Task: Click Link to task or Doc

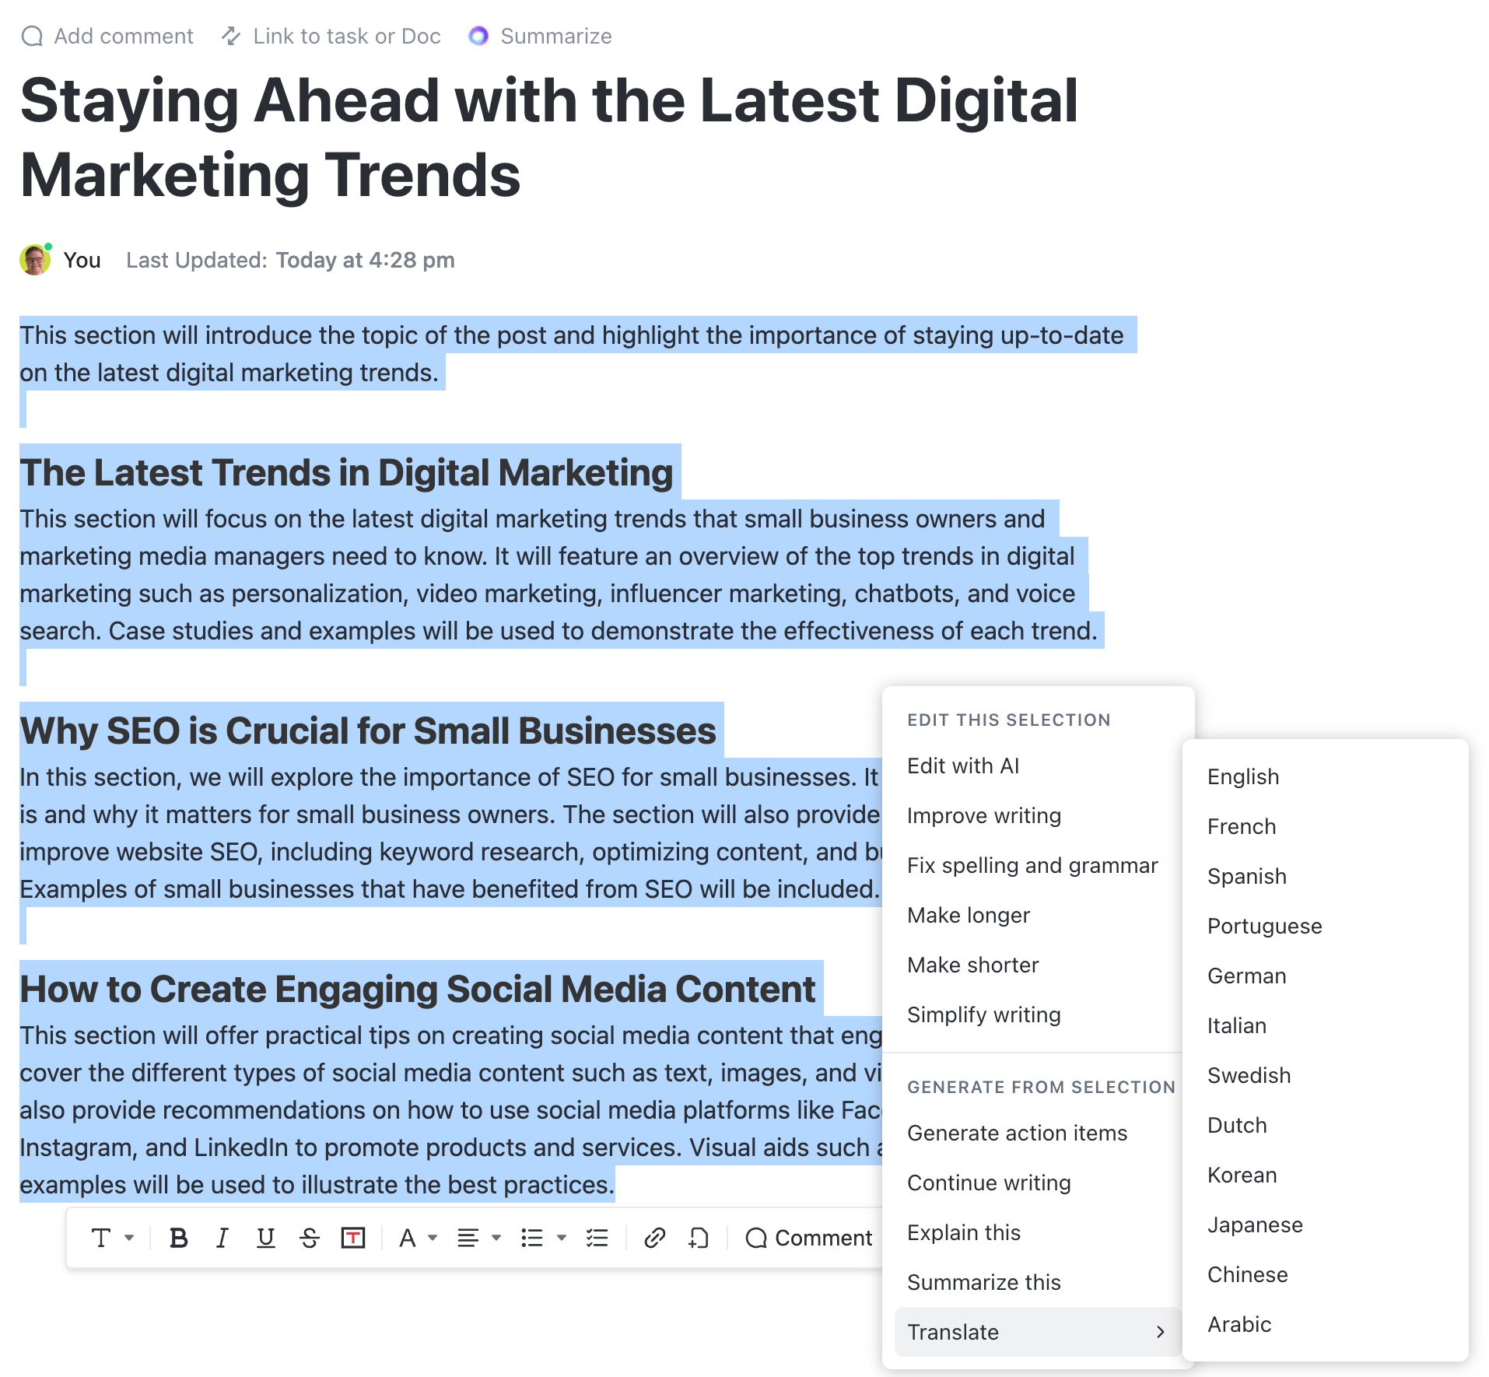Action: pyautogui.click(x=331, y=36)
